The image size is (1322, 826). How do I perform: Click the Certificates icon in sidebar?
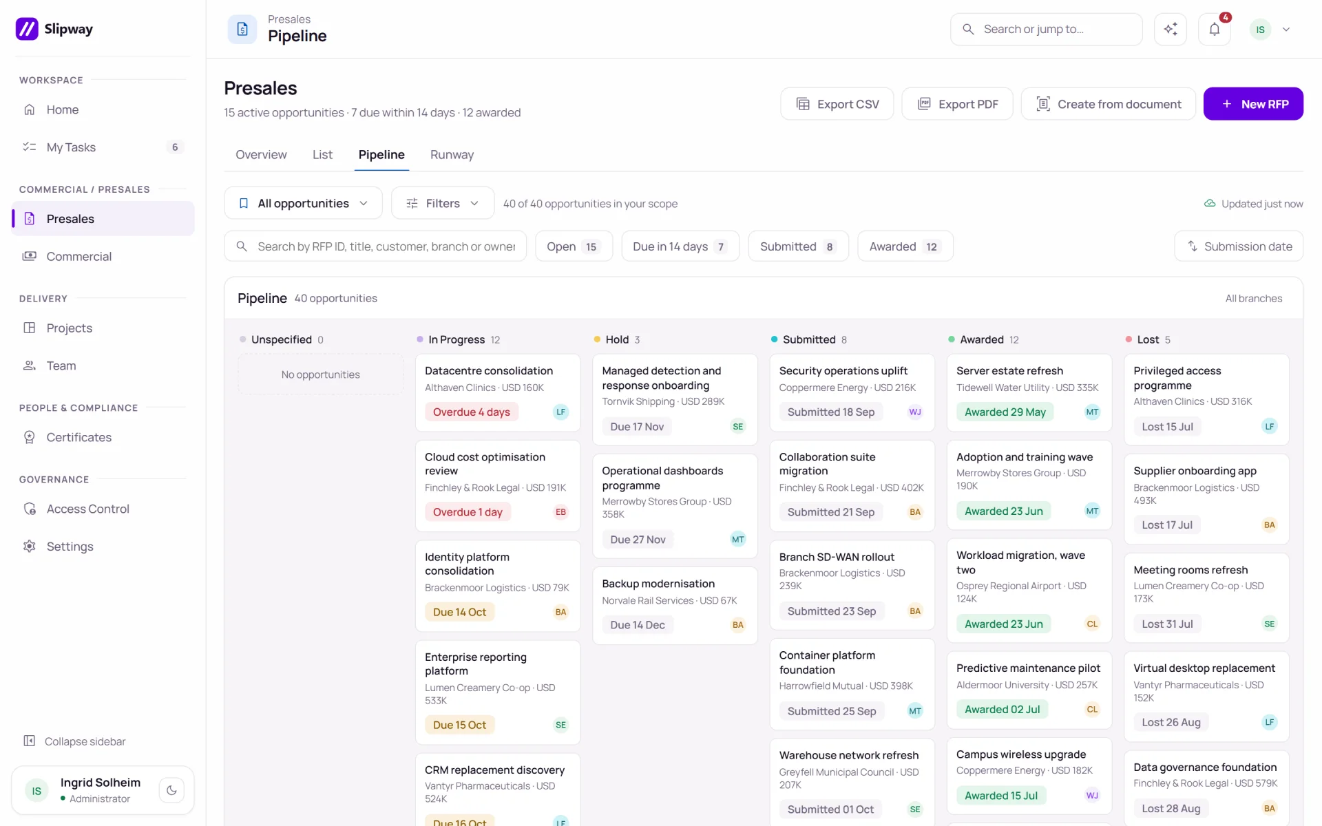[x=30, y=437]
